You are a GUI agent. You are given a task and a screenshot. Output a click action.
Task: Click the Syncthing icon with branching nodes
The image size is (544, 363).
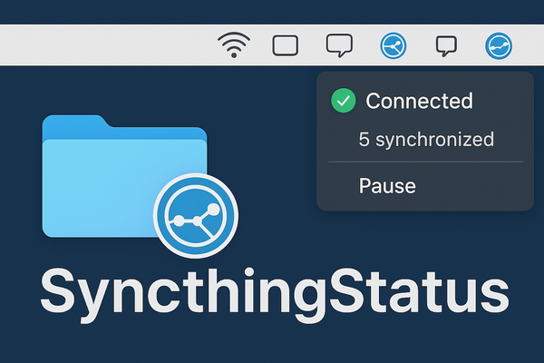click(x=393, y=45)
